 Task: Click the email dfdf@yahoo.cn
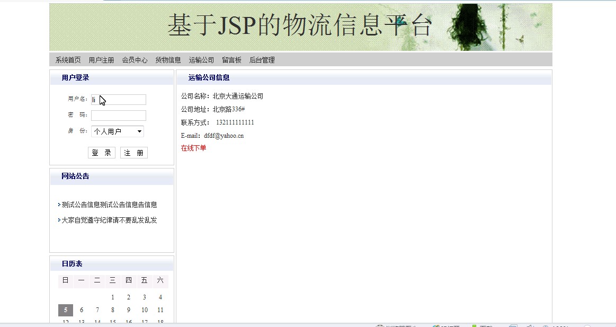(224, 136)
